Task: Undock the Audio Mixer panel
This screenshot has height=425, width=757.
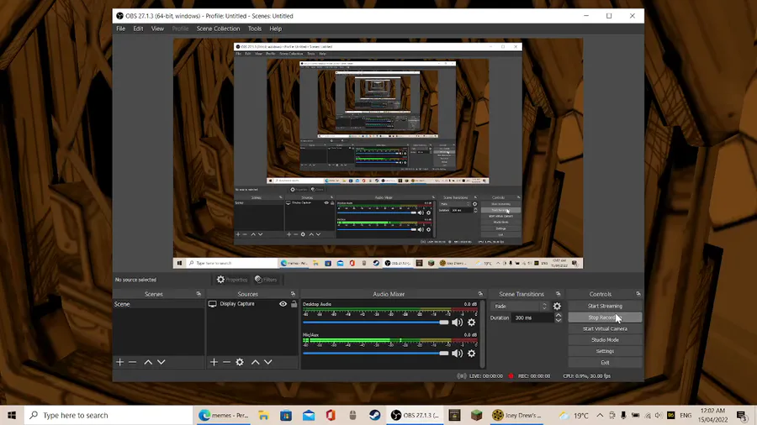Action: [x=480, y=294]
